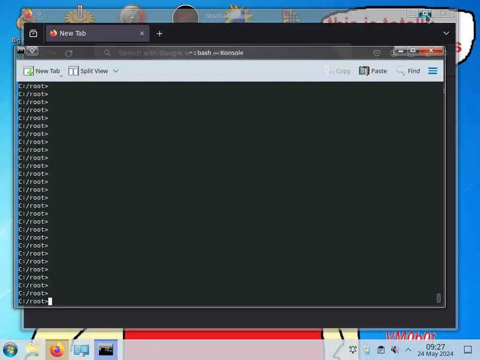Viewport: 480px width, 360px height.
Task: Click the Firefox reload button
Action: [x=69, y=53]
